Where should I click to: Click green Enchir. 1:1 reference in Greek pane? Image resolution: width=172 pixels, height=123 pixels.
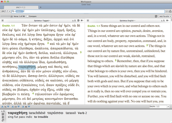tap(8, 26)
